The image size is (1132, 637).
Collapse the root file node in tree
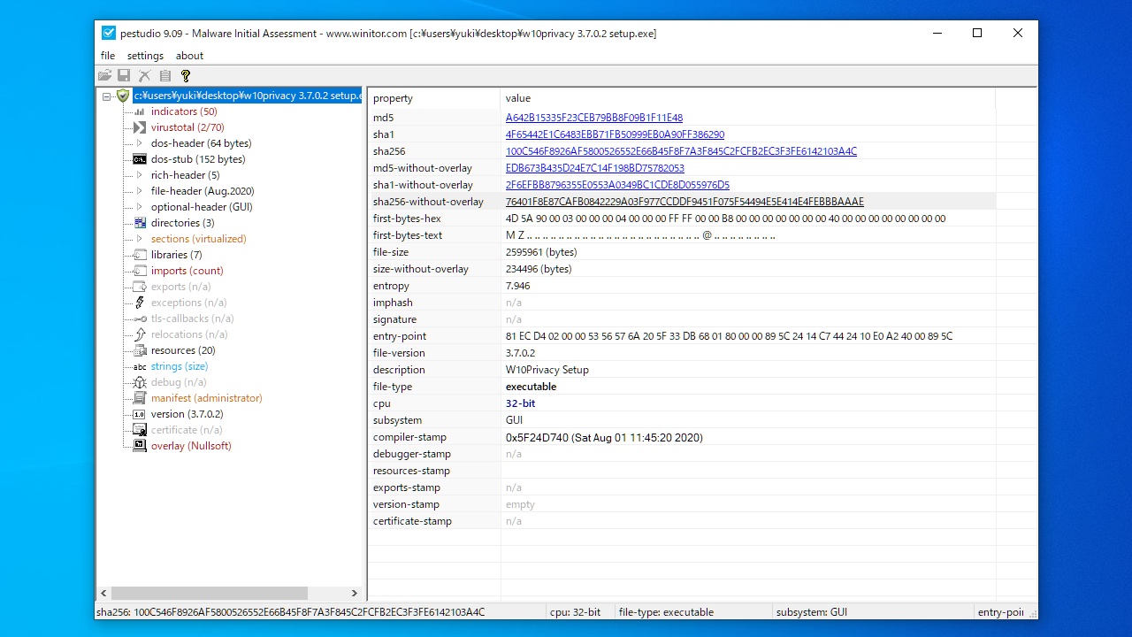pos(107,96)
